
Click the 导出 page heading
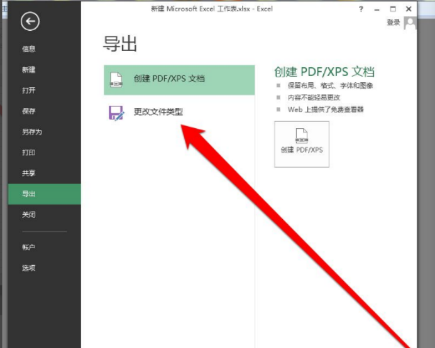pos(120,43)
